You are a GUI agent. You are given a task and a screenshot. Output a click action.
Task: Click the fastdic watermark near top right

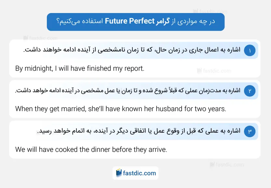210,12
